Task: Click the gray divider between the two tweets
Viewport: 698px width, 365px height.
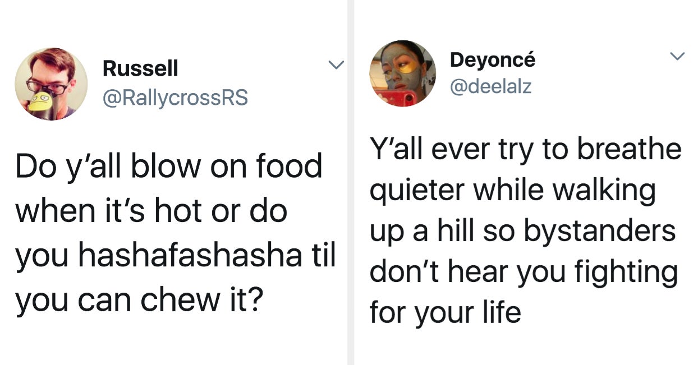Action: click(x=351, y=182)
